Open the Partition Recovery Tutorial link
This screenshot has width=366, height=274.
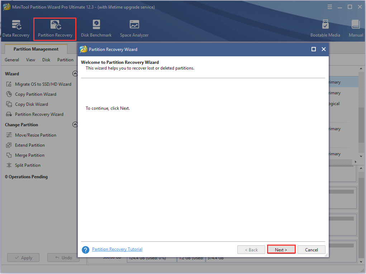[117, 249]
